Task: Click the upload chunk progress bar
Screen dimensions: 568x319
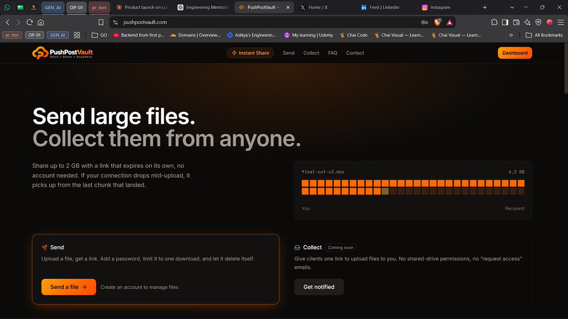Action: tap(413, 187)
